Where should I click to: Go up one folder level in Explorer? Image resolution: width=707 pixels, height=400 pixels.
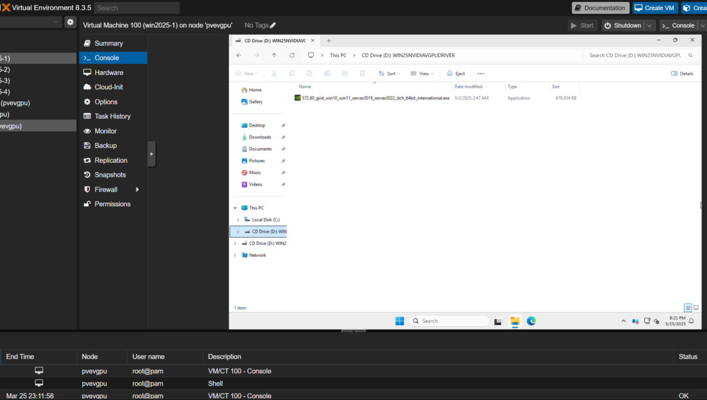(274, 56)
